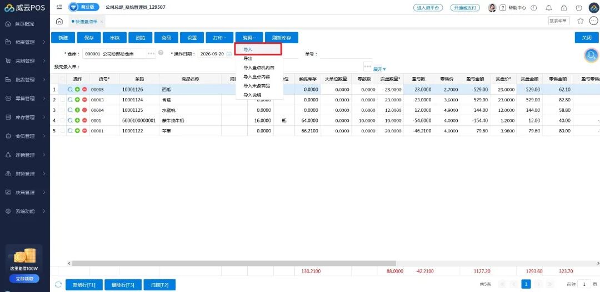
Task: Tick the checkbox for row 00004 水蜜桃
Action: pyautogui.click(x=63, y=110)
